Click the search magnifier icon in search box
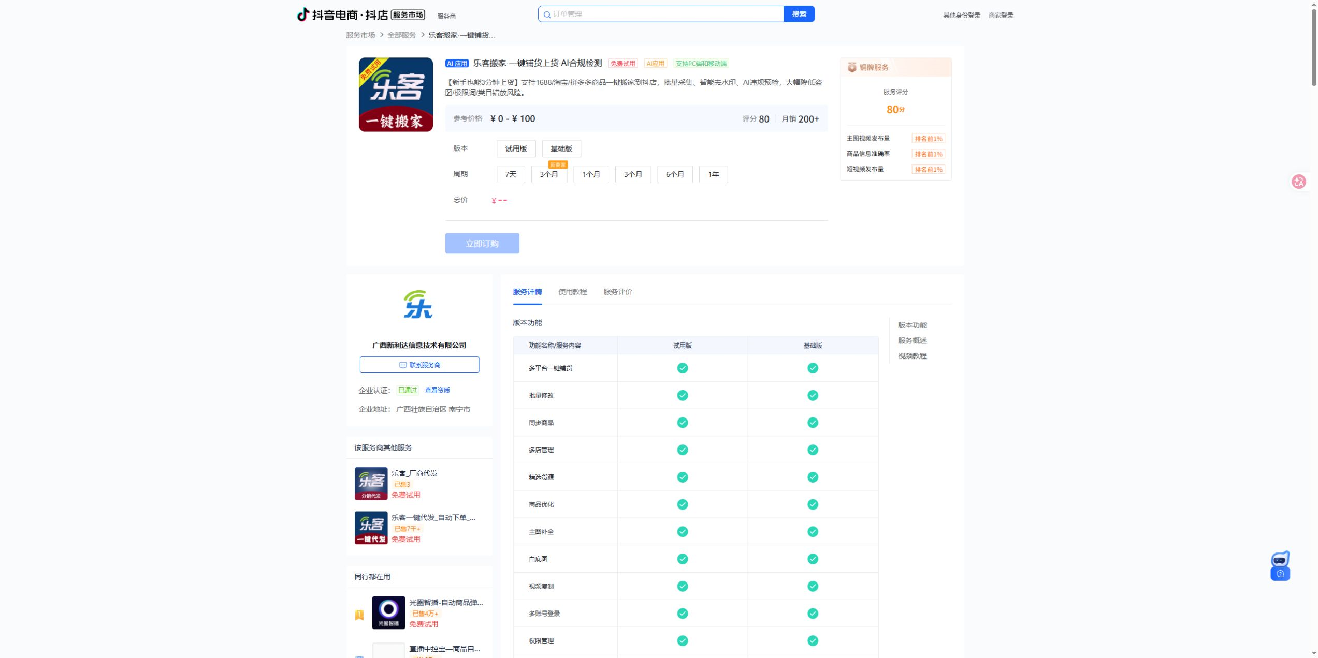 (547, 14)
